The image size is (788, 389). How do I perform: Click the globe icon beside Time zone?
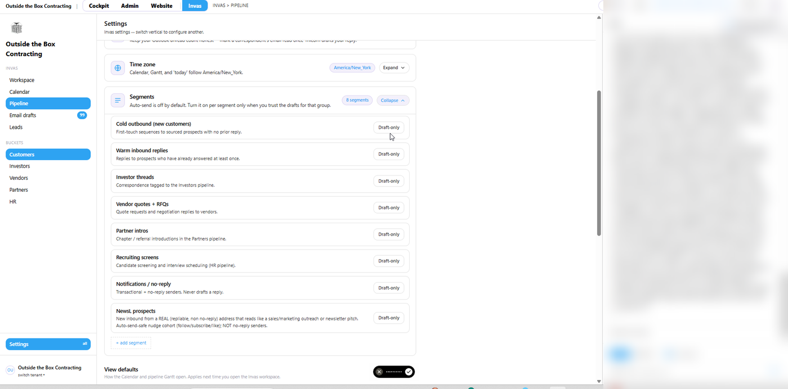(118, 68)
